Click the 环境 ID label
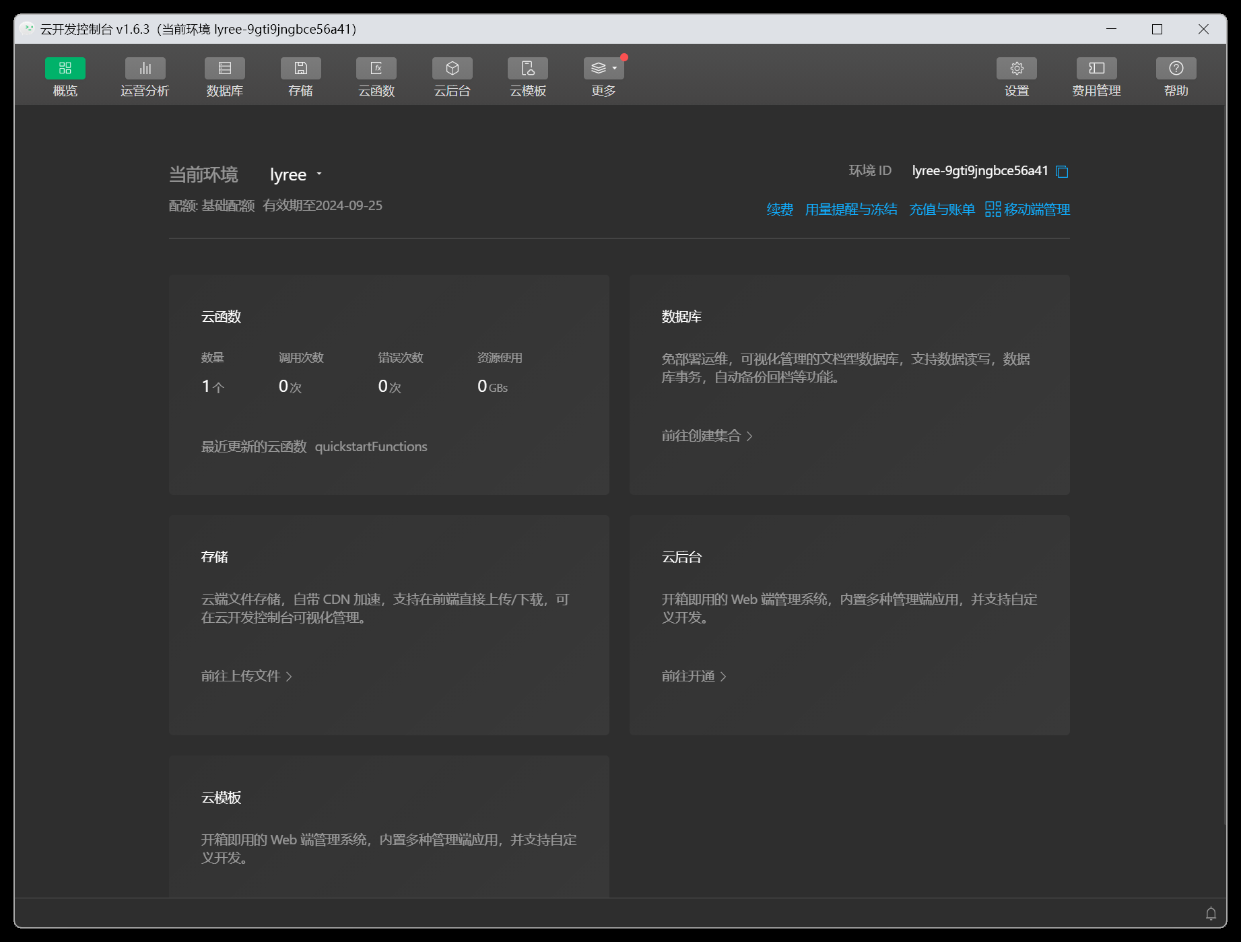The width and height of the screenshot is (1241, 942). click(x=870, y=170)
